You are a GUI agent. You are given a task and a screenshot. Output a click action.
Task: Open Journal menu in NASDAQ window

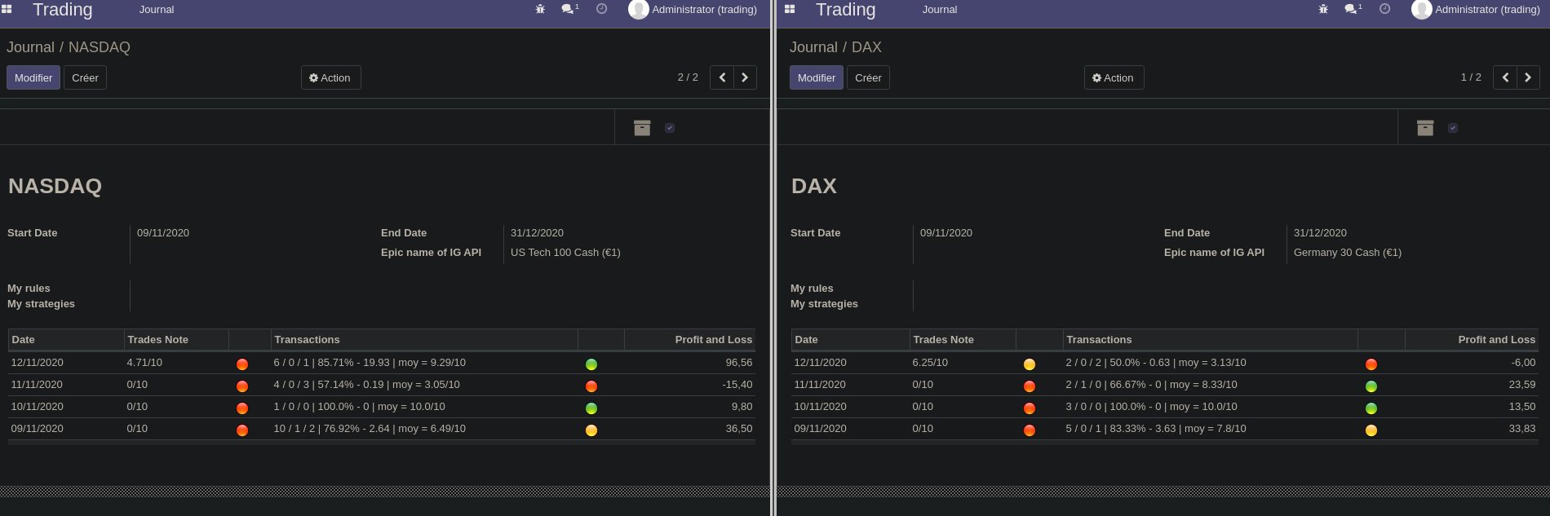pos(157,9)
